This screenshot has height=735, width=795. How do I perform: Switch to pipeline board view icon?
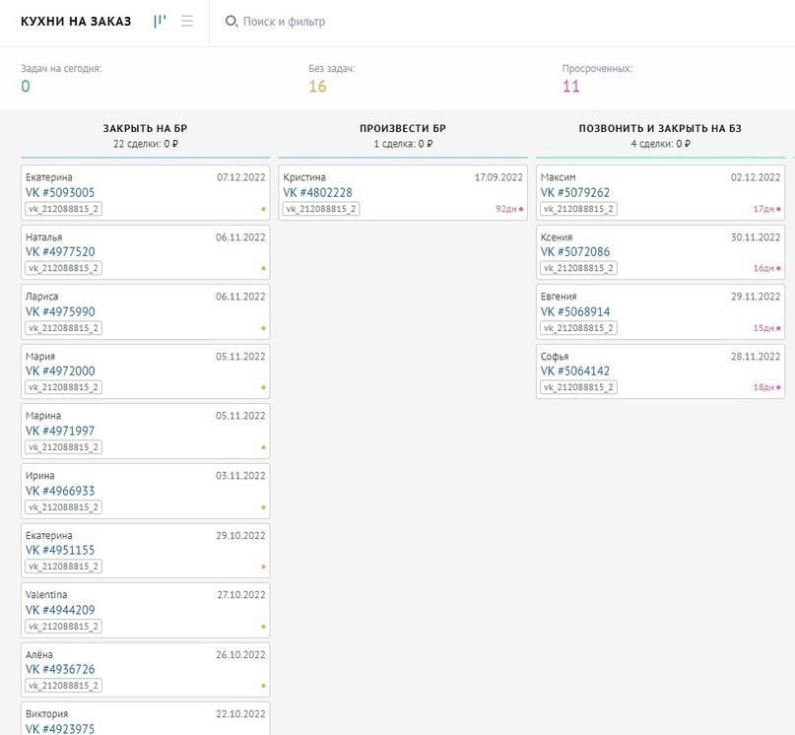point(160,22)
